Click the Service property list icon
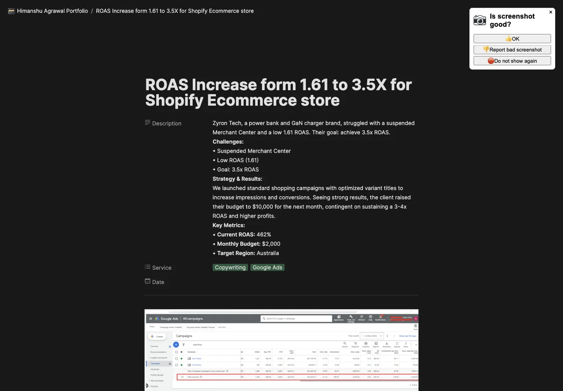Screen dimensions: 563x391 point(148,267)
